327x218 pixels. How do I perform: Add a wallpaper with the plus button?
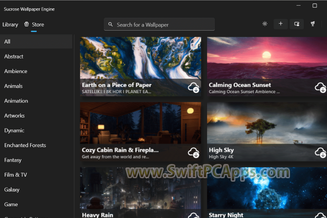(x=281, y=24)
